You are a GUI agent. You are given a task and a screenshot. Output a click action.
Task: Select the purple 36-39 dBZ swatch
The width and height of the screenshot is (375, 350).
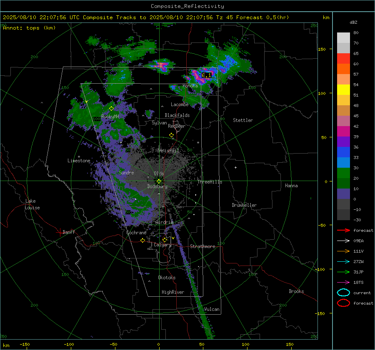tap(343, 142)
